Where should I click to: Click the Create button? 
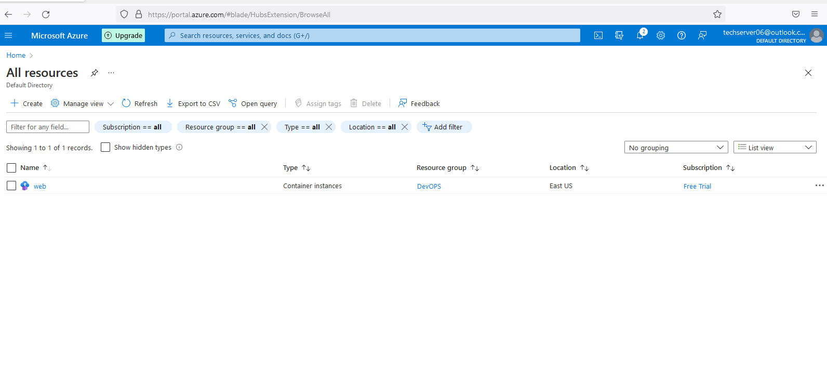[26, 103]
